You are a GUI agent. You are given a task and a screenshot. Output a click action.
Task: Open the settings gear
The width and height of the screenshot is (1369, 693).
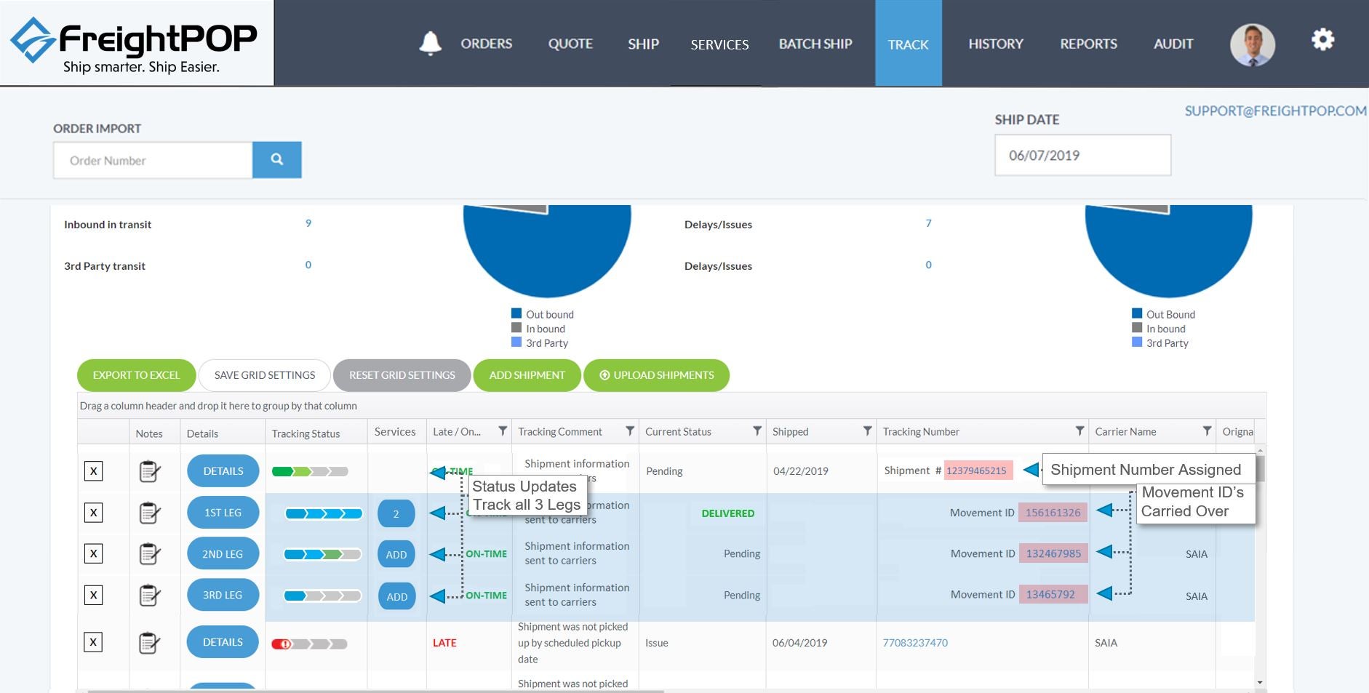(1322, 39)
